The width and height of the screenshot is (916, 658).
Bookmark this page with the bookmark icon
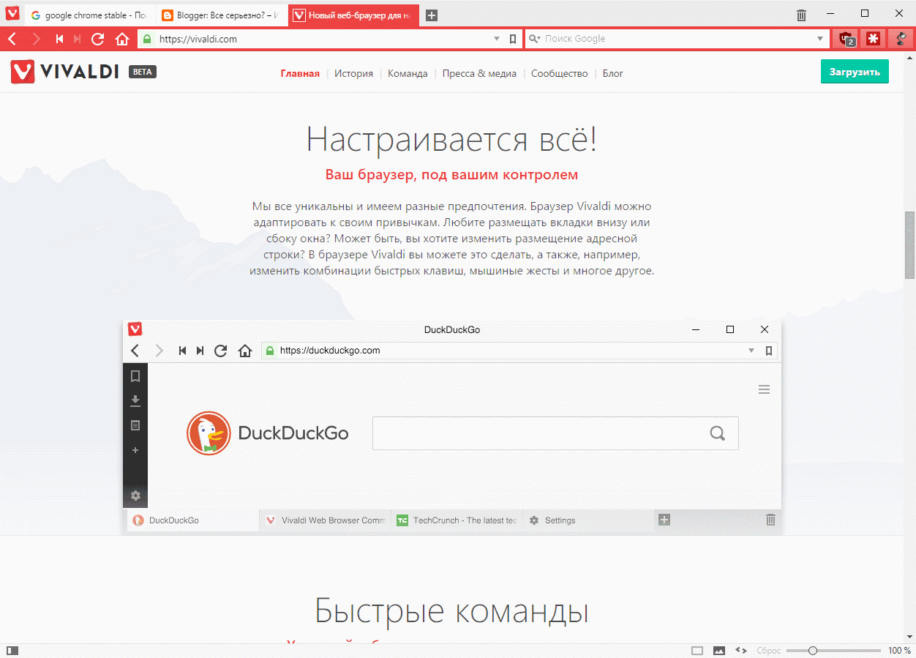pos(513,39)
